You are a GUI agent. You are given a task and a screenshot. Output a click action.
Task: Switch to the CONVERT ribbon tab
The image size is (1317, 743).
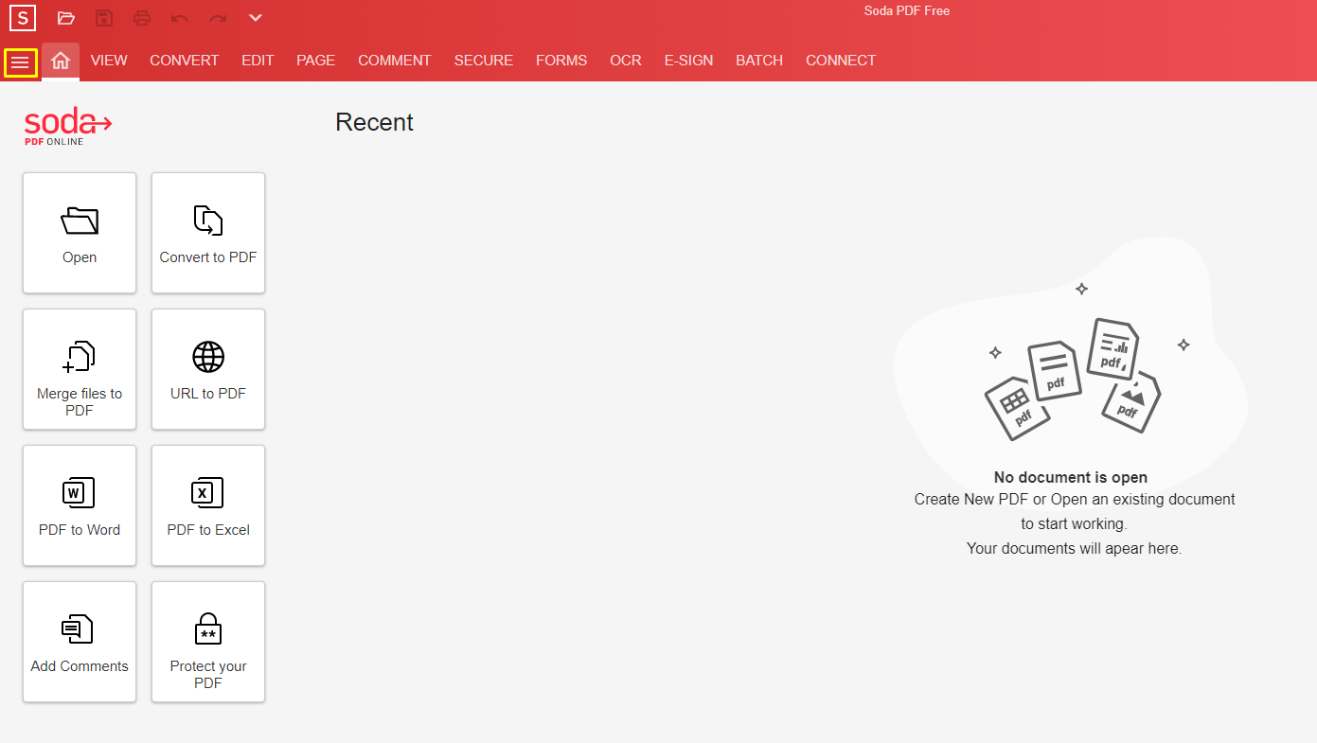(x=184, y=60)
